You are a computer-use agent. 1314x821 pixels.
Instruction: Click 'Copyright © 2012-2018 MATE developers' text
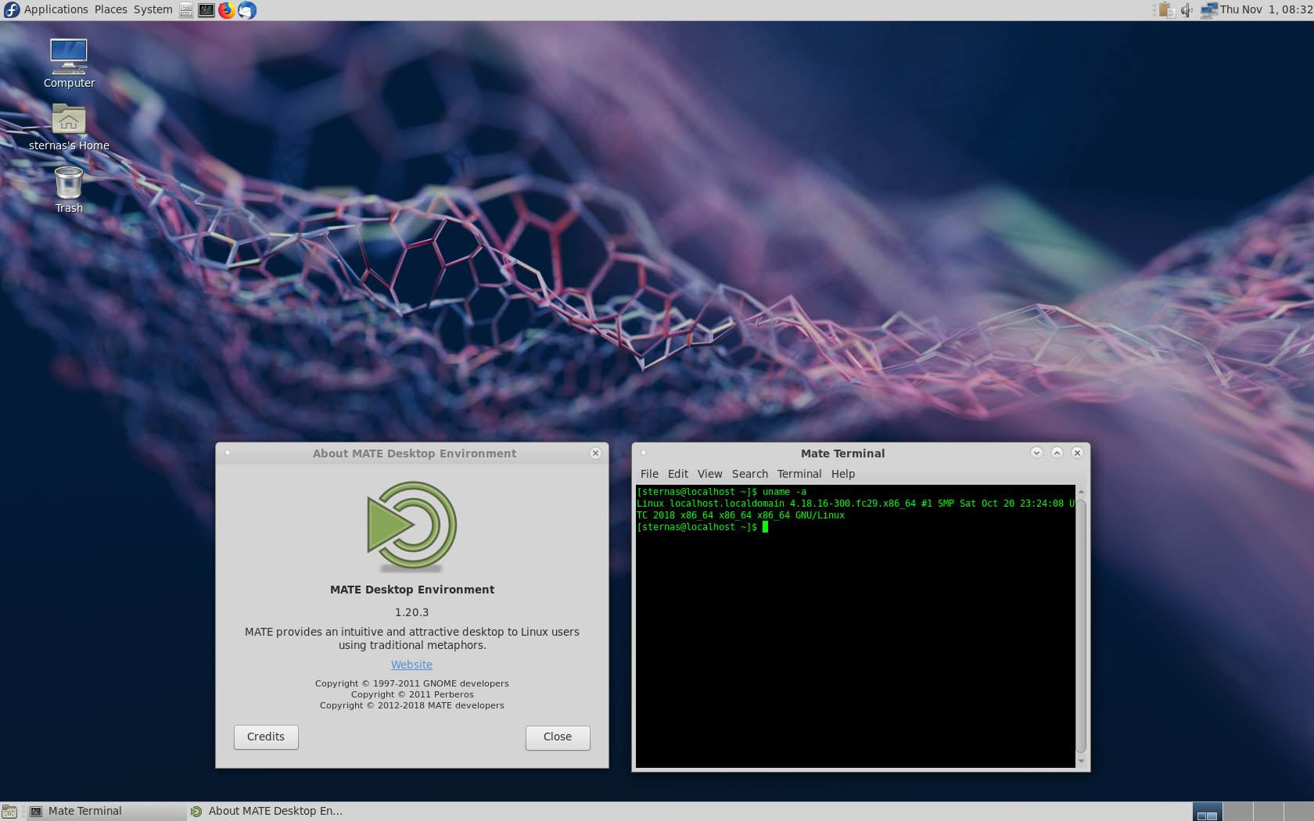(412, 705)
